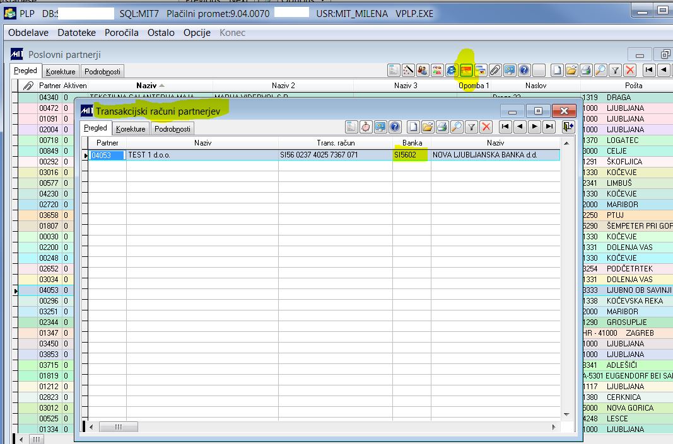Click the paperclip attachments icon in main toolbar
This screenshot has height=444, width=673.
(x=495, y=71)
